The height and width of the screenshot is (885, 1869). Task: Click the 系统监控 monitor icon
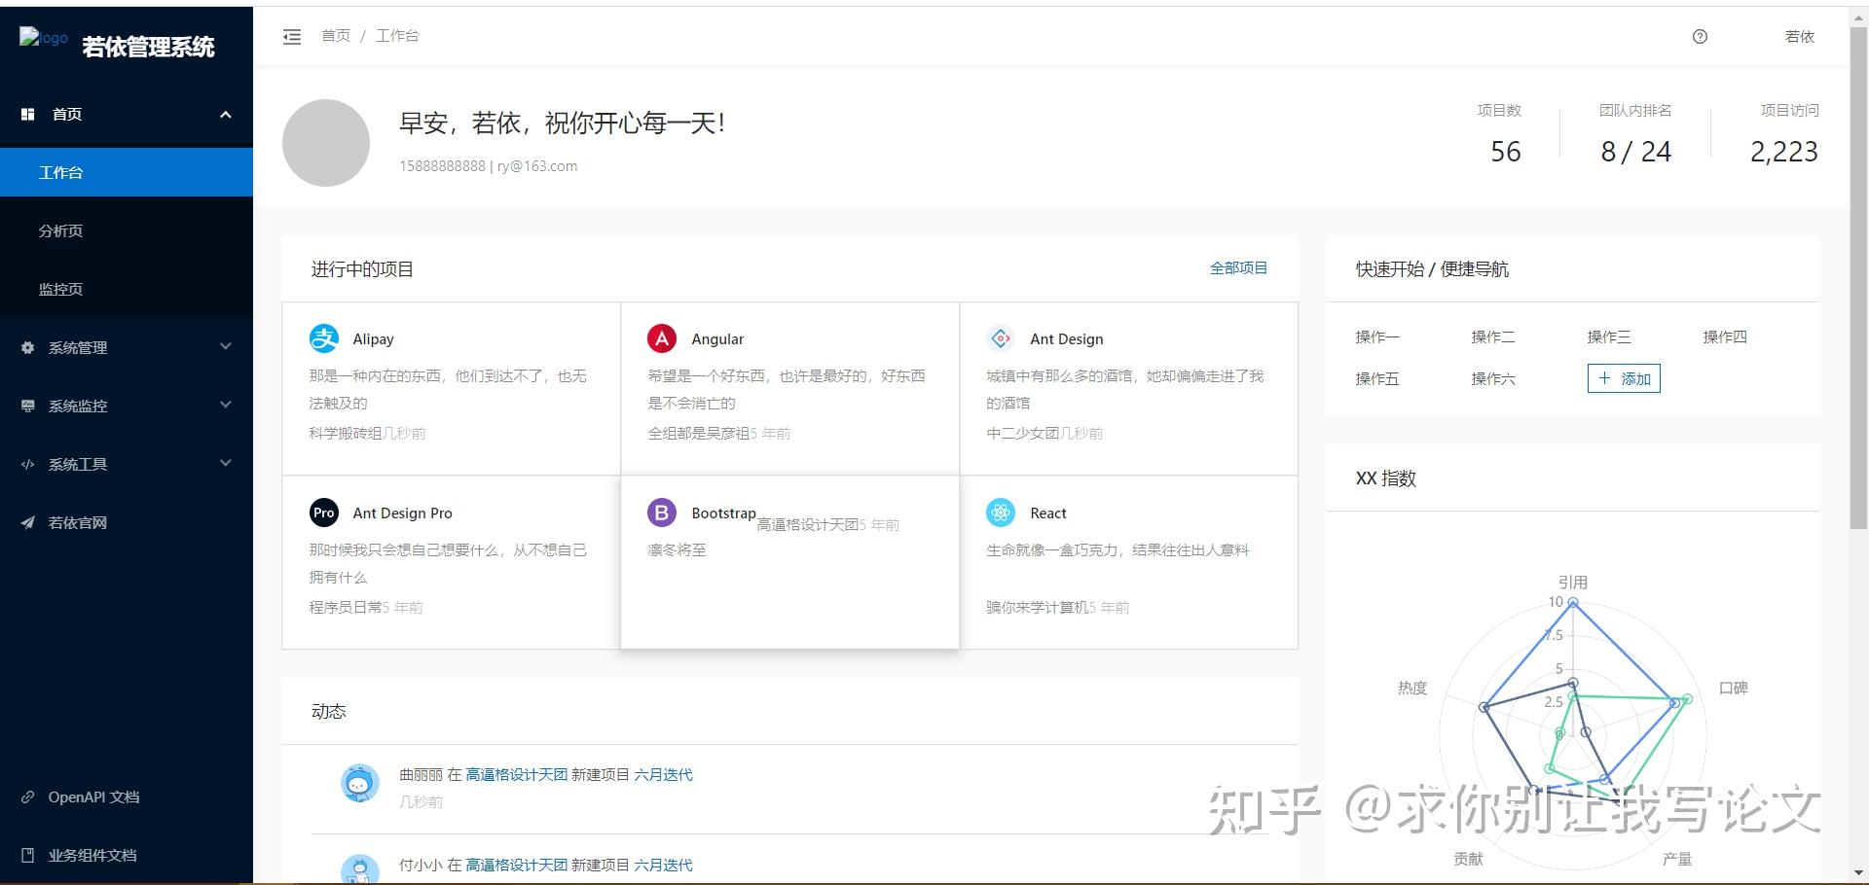tap(27, 406)
